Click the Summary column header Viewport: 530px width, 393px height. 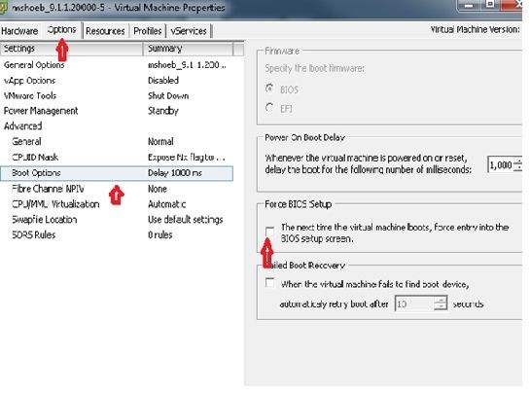pos(188,49)
